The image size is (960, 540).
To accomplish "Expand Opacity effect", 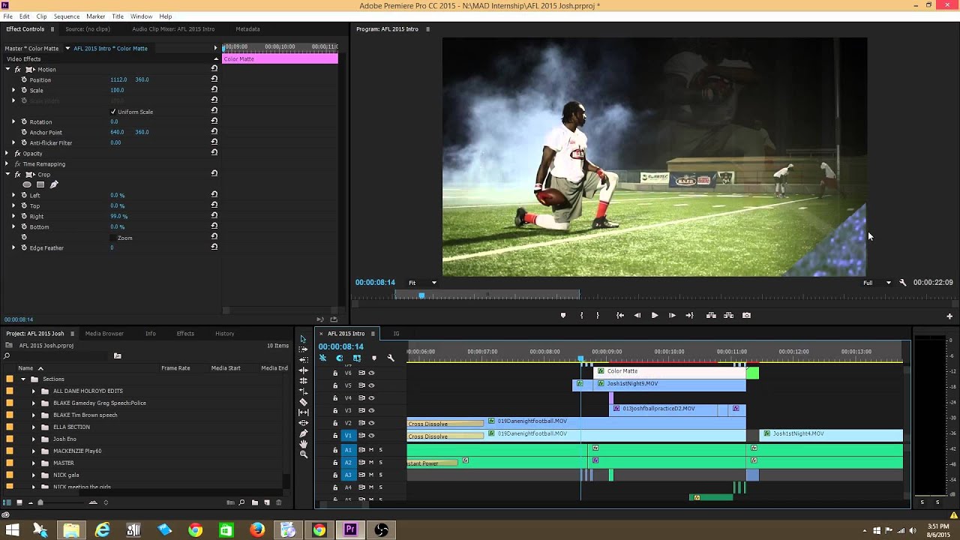I will tap(7, 153).
